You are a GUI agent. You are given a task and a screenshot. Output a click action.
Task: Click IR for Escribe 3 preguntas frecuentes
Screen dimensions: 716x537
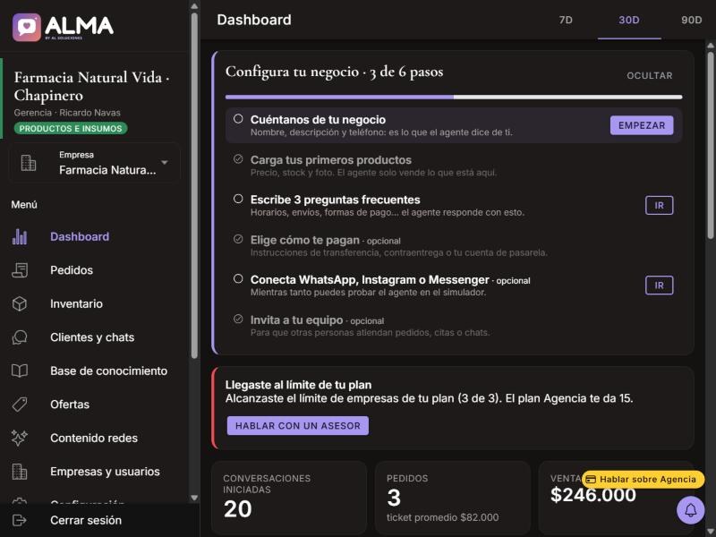659,206
